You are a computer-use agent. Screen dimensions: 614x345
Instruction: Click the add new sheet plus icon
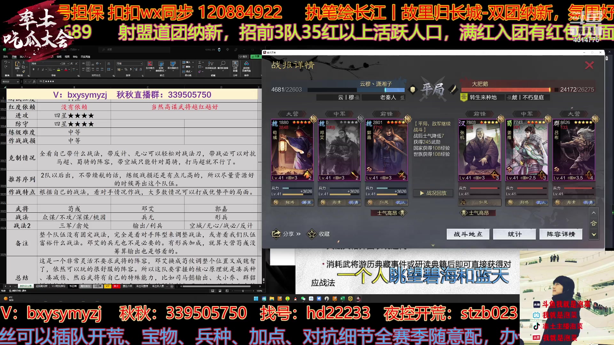coord(172,286)
